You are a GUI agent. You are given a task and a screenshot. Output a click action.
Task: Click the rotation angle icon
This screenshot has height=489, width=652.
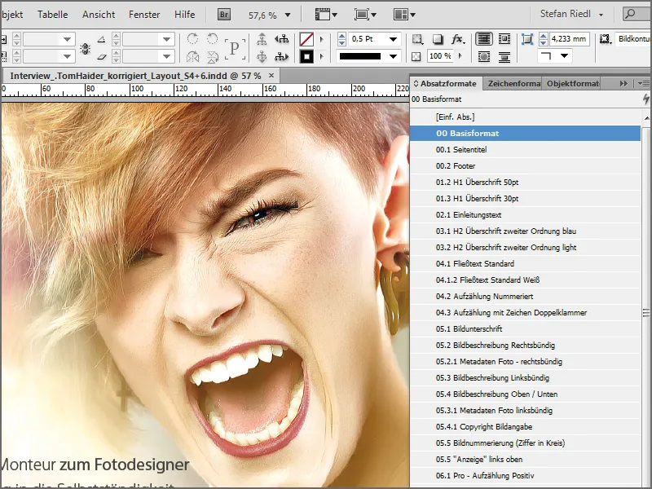coord(101,39)
